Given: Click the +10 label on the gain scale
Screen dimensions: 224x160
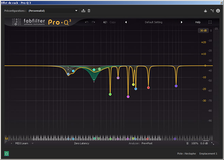Looking at the screenshot, I should (x=204, y=54).
